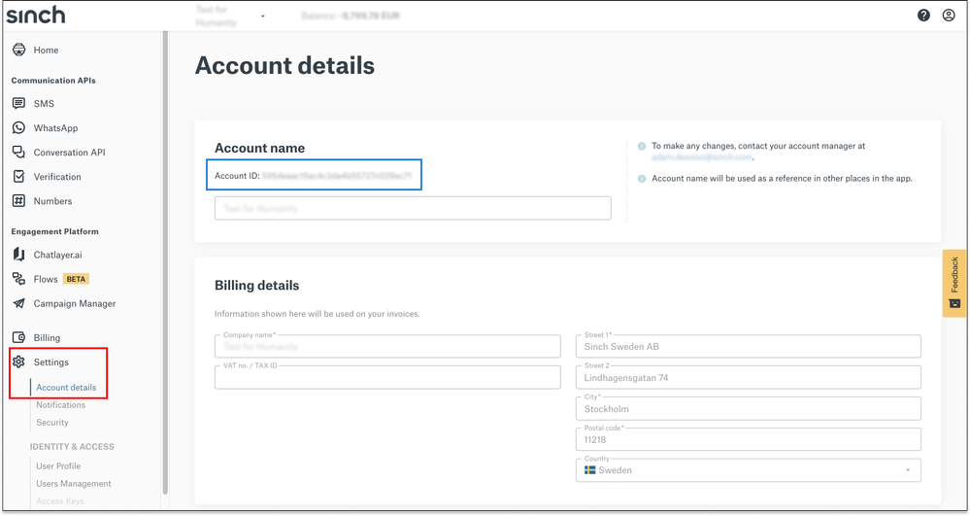The width and height of the screenshot is (970, 516).
Task: Click the Chatlayer.ai icon
Action: [19, 255]
